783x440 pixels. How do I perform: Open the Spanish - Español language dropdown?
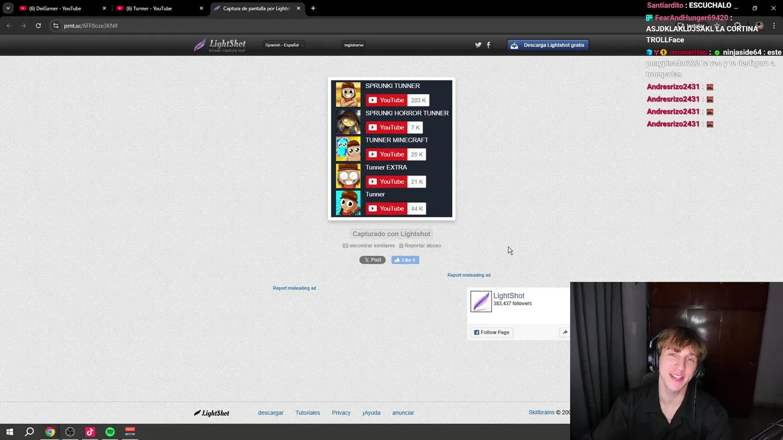tap(284, 45)
